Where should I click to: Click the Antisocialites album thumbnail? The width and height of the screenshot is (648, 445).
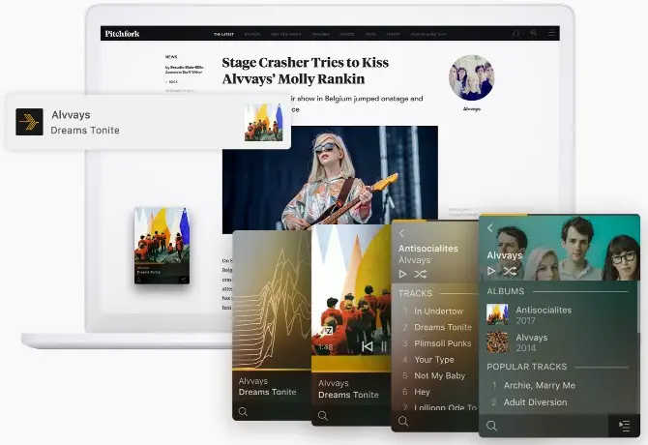click(x=497, y=314)
